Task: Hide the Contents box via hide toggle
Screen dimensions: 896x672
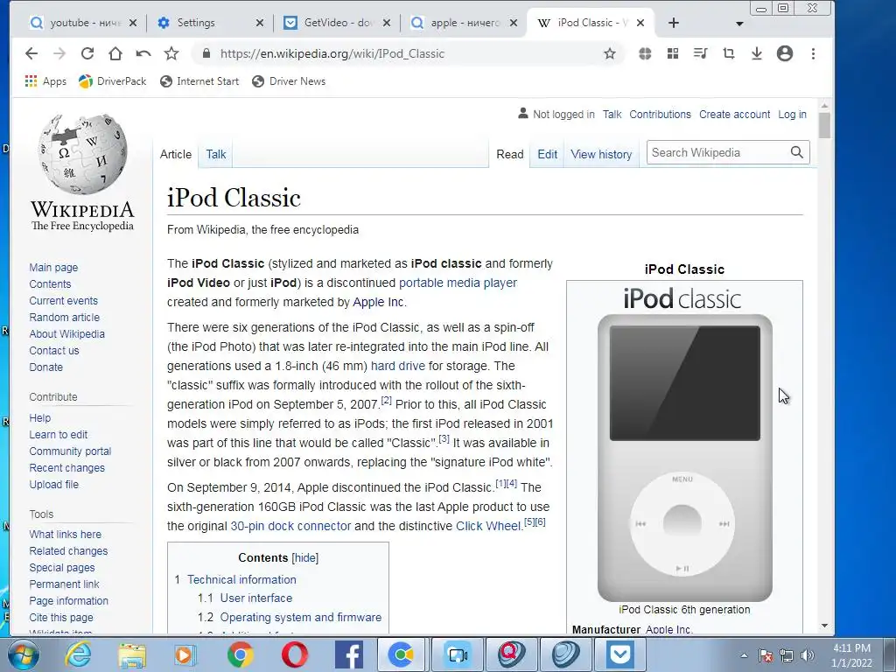Action: 304,557
